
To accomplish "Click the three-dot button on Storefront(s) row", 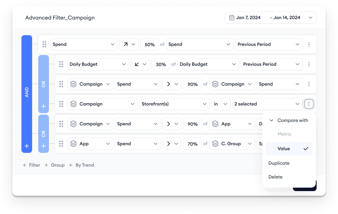I will click(x=309, y=104).
